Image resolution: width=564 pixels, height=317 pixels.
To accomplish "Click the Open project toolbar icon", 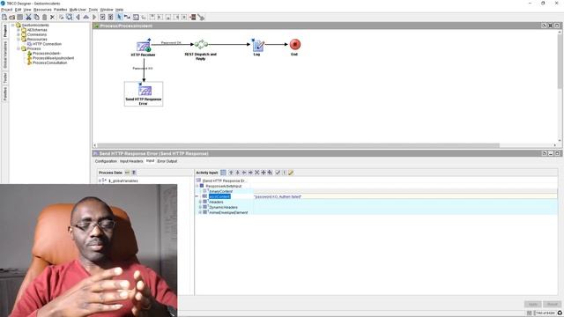I will (11, 17).
